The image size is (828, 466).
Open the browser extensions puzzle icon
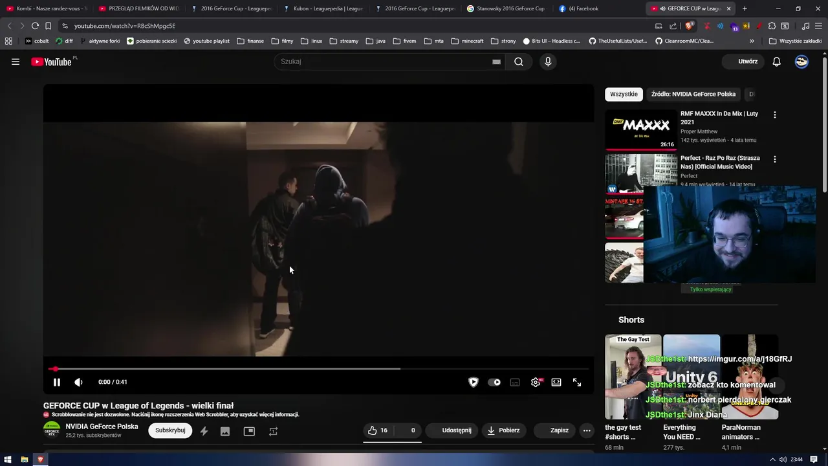(x=772, y=26)
